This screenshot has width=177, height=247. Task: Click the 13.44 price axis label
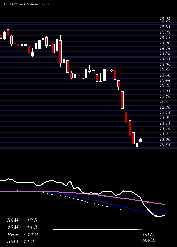tap(165, 80)
